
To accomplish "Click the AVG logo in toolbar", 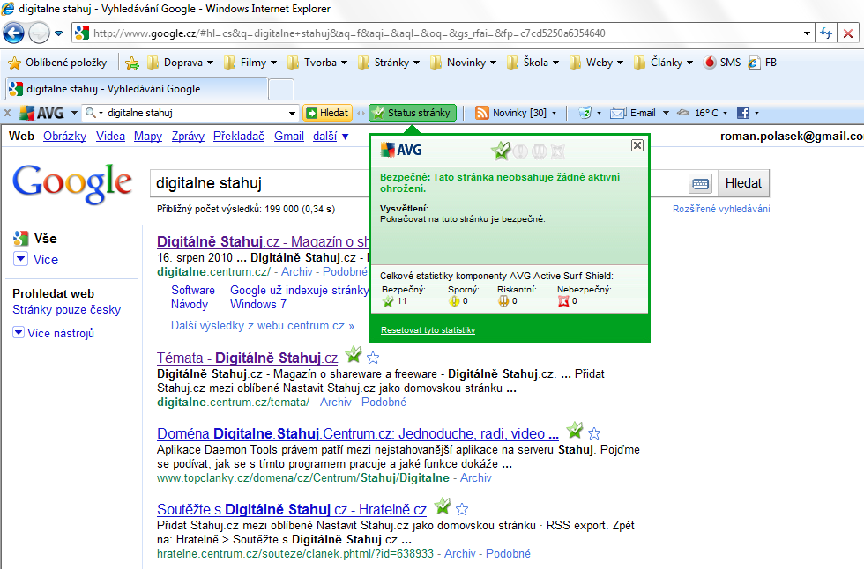I will pos(41,113).
